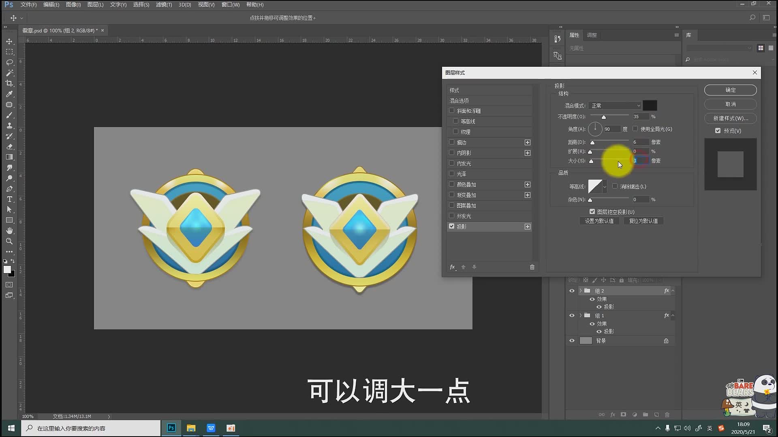Create new group folder icon in Layers panel
This screenshot has width=778, height=437.
(x=645, y=415)
